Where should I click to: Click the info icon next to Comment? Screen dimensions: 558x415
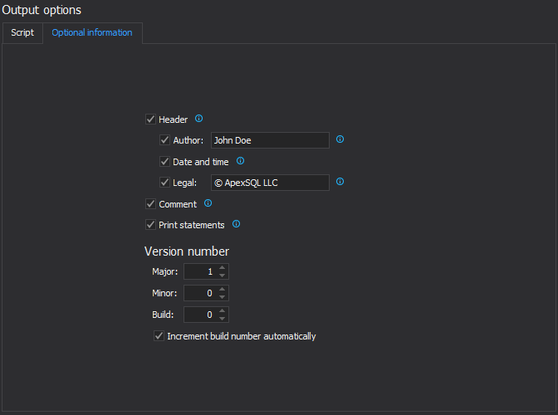point(208,203)
